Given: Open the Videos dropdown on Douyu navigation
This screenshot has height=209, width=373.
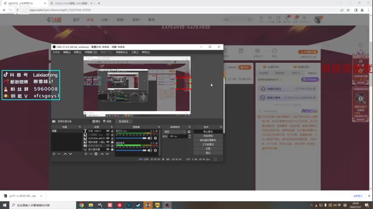Looking at the screenshot, I should pyautogui.click(x=121, y=20).
